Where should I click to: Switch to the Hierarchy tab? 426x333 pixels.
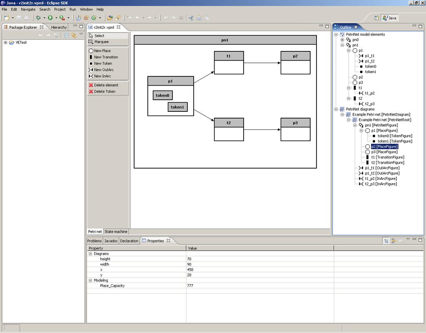59,27
